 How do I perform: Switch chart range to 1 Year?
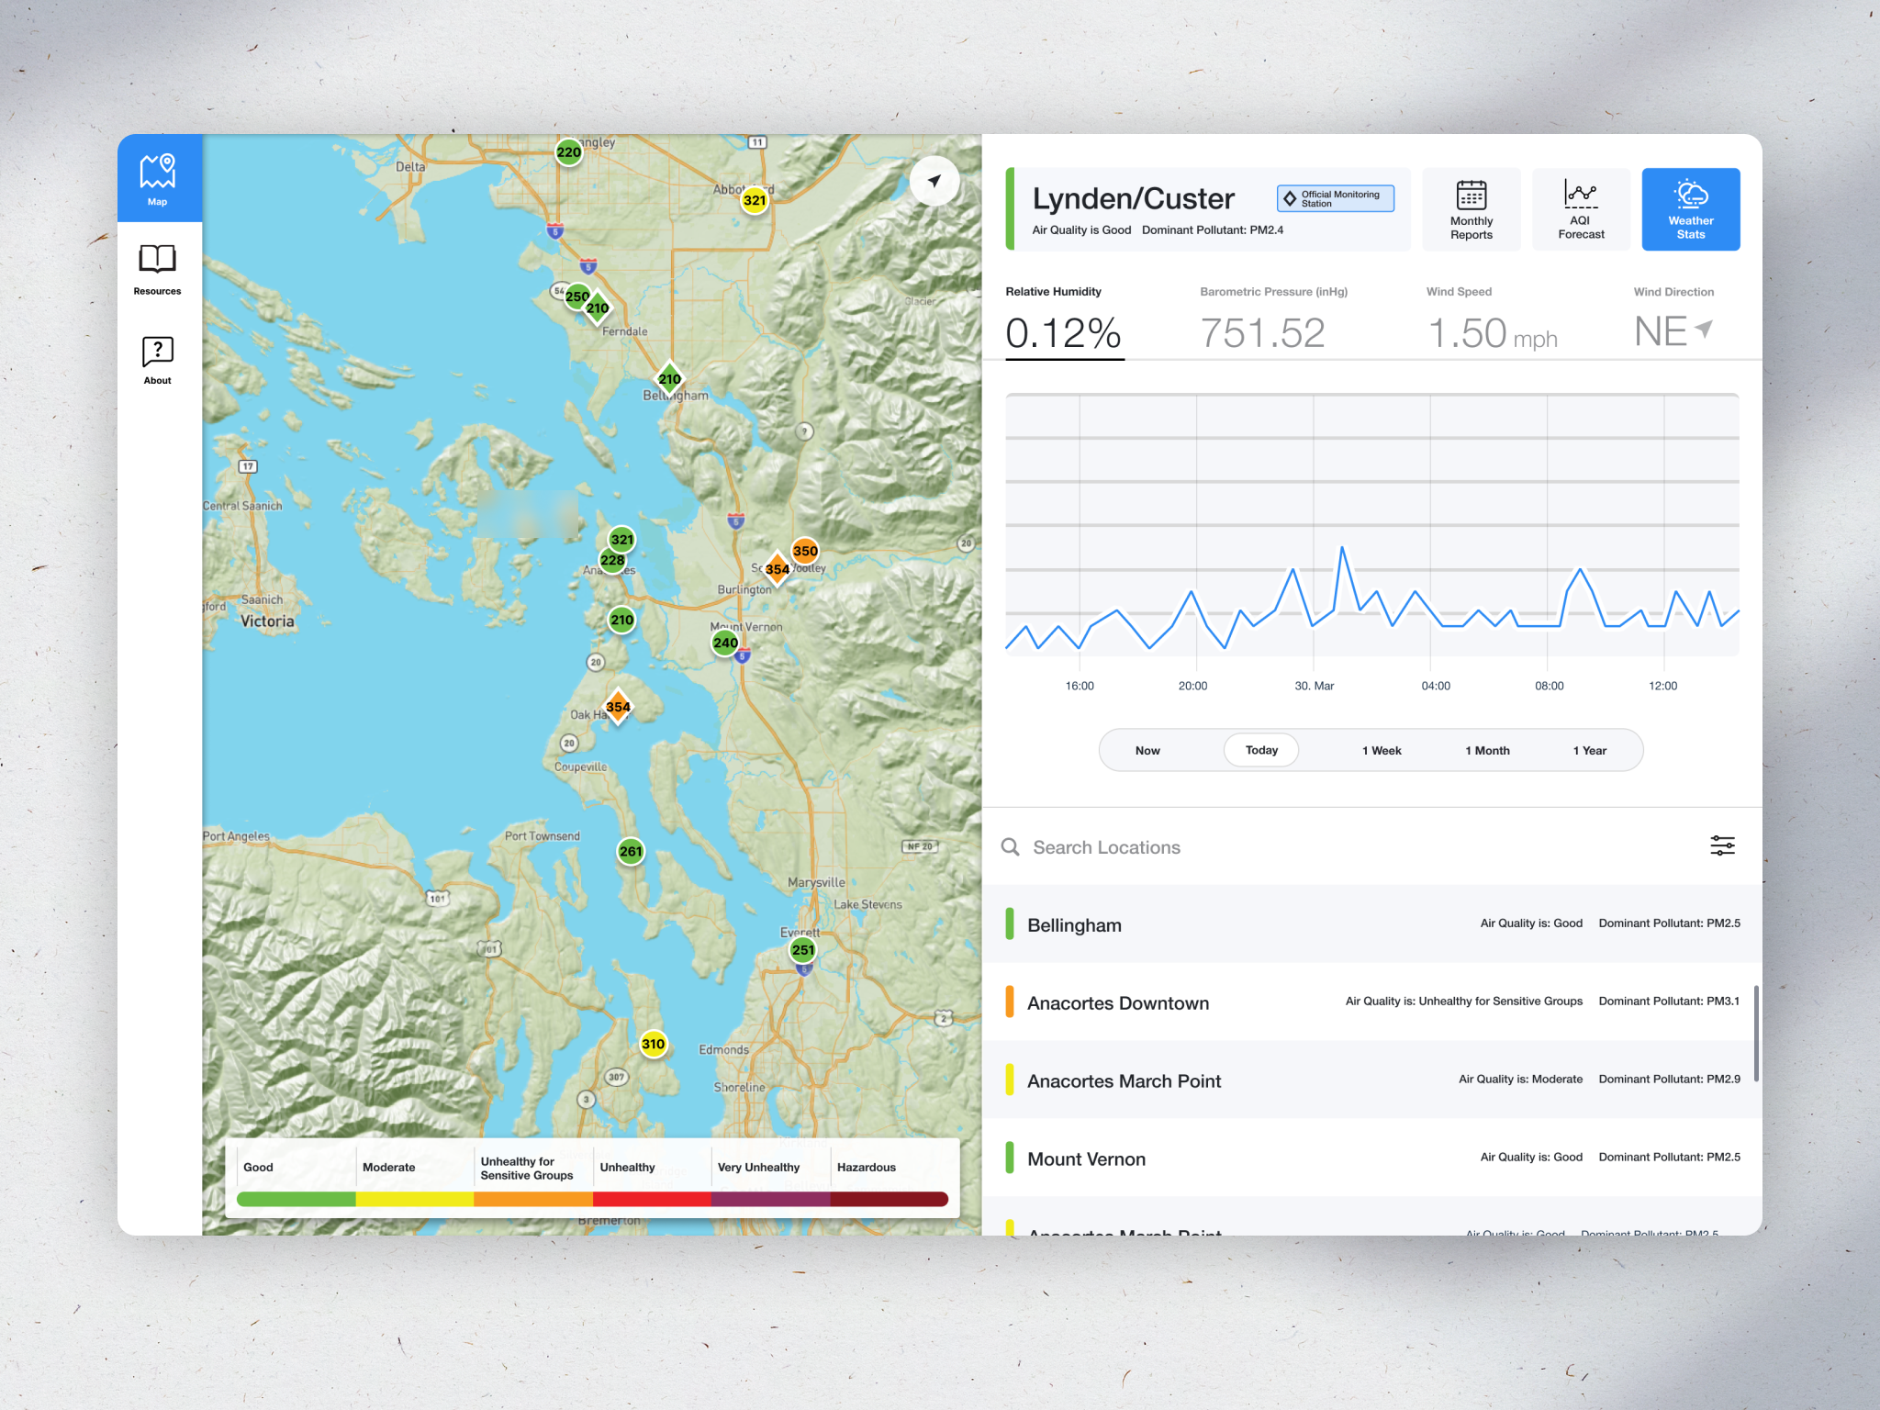1590,750
